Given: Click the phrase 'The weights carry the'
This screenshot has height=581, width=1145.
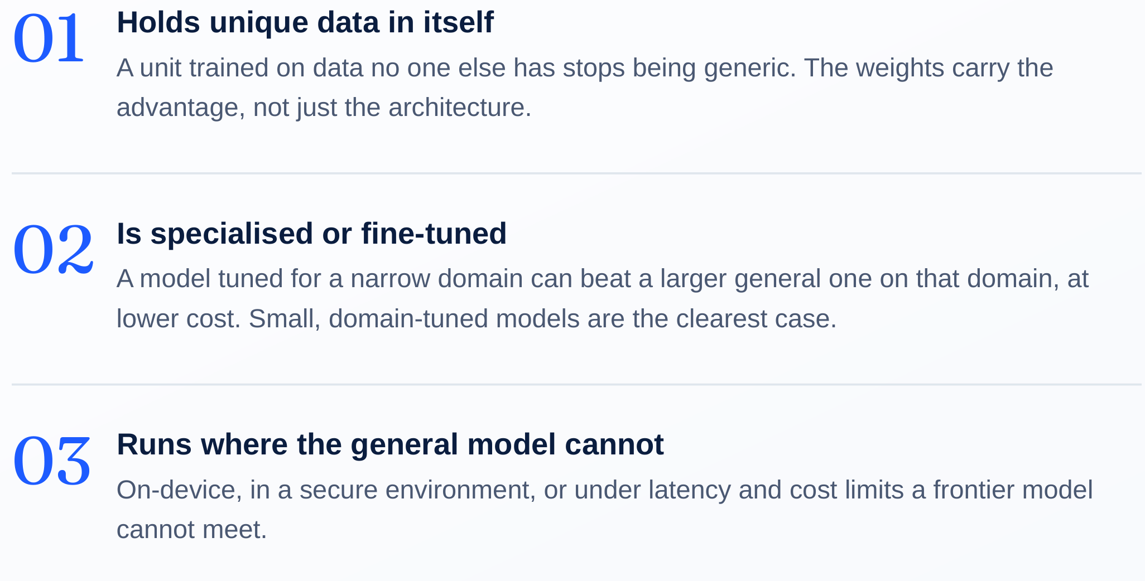Looking at the screenshot, I should coord(928,68).
